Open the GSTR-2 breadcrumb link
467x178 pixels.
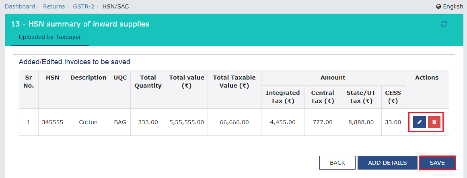point(83,6)
